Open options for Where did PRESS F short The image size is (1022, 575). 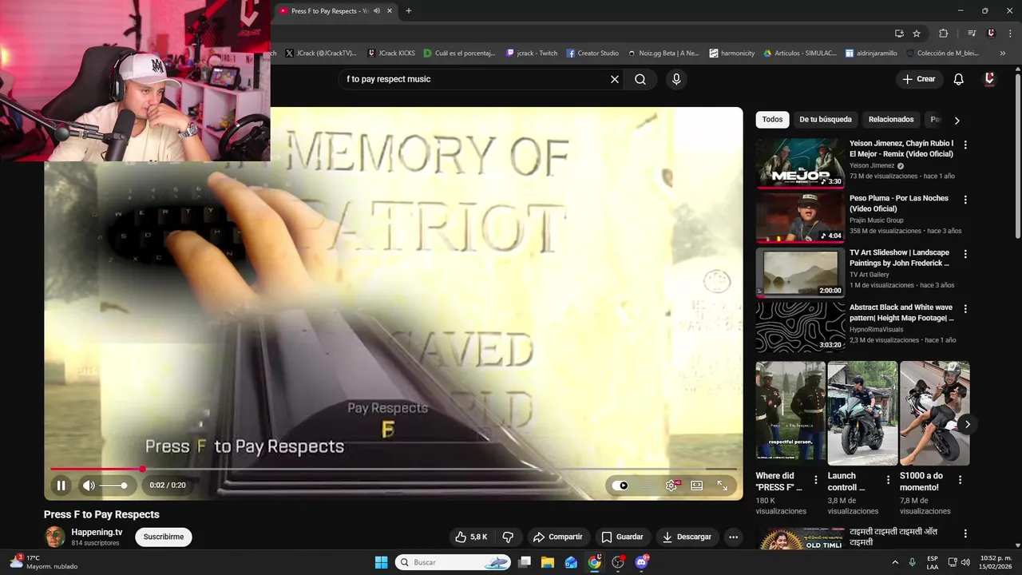[x=816, y=480]
